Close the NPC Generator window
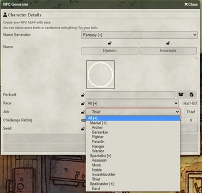202x193 pixels. coord(191,4)
